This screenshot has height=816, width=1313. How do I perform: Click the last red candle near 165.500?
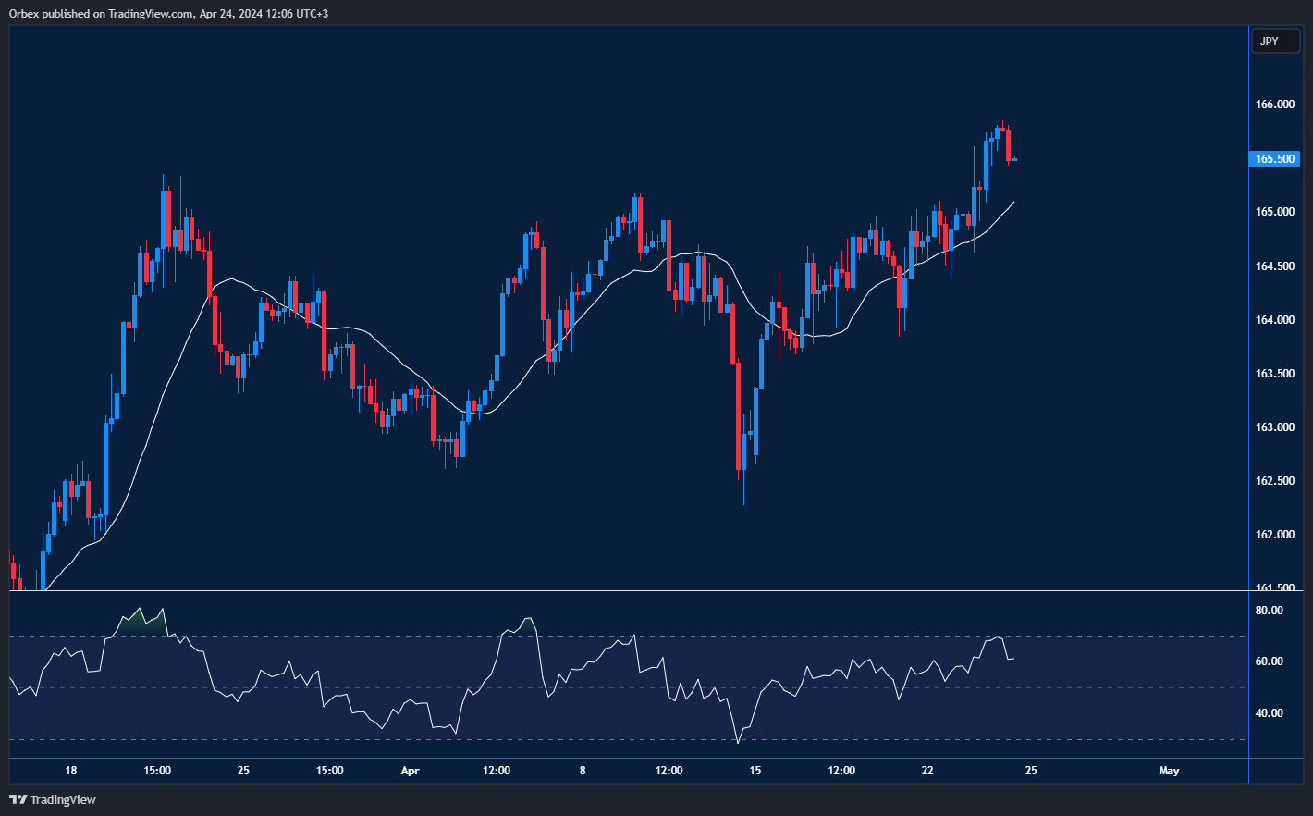(x=1009, y=146)
